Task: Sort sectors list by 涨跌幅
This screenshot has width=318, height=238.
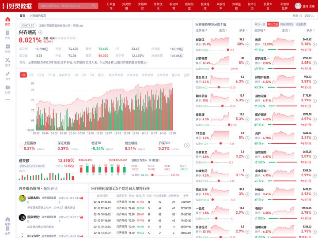Action: (x=260, y=30)
